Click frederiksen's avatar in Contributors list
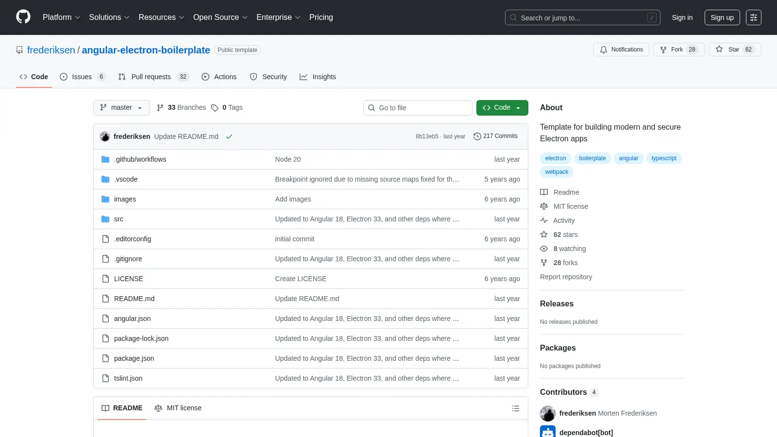 coord(548,413)
